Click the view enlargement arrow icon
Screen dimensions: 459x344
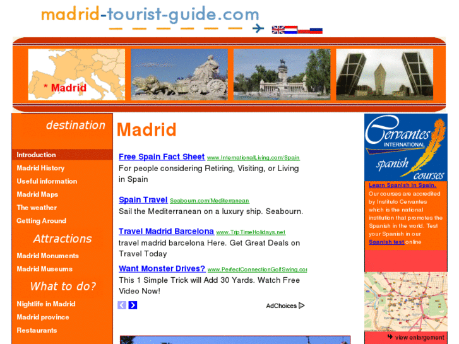pyautogui.click(x=390, y=336)
